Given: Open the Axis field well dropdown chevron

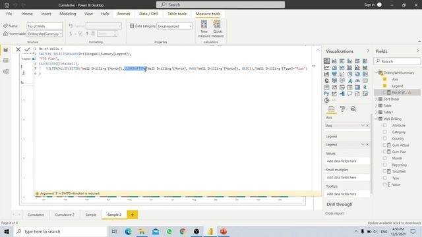Looking at the screenshot, I should pyautogui.click(x=363, y=126).
